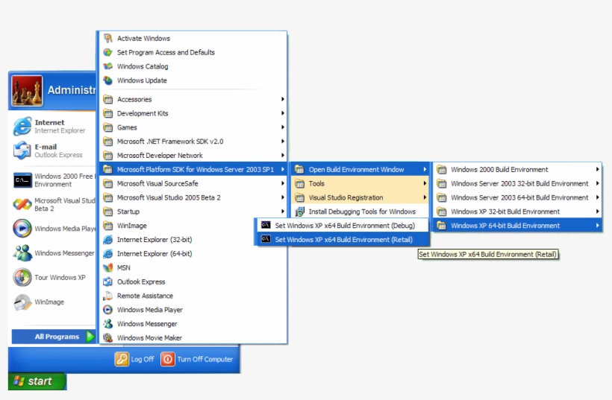Viewport: 612px width, 400px height.
Task: Choose Set Windows XP x64 Build Environment (Debug)
Action: coord(343,226)
